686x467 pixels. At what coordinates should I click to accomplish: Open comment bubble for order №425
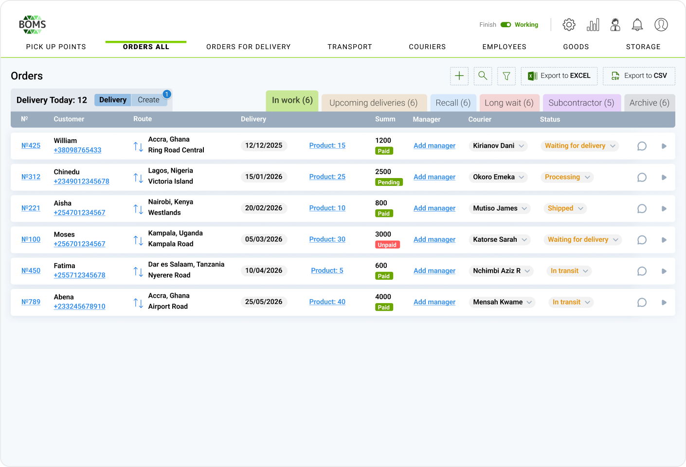[x=642, y=146]
